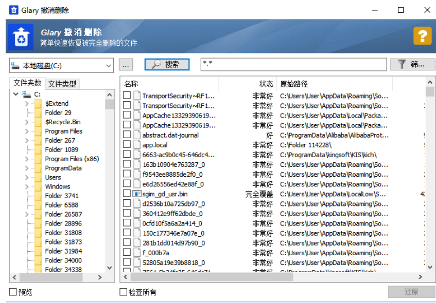Expand the $Recycle.Bin folder node
Viewport: 436px width, 303px height.
(27, 122)
